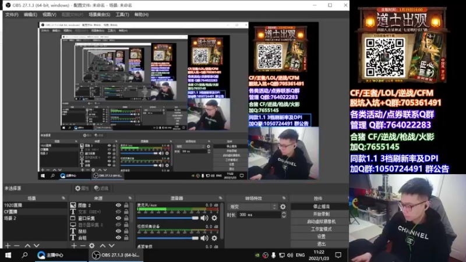Move the scene down with the down arrow
Image resolution: width=466 pixels, height=262 pixels.
coord(36,246)
